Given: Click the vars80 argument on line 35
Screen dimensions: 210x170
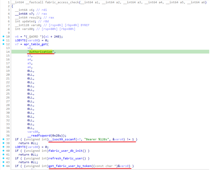Looking at the screenshot, I should coord(33,132).
